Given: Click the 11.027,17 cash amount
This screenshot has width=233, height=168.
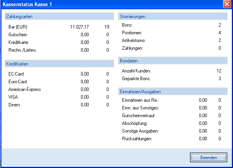Looking at the screenshot, I should [80, 27].
